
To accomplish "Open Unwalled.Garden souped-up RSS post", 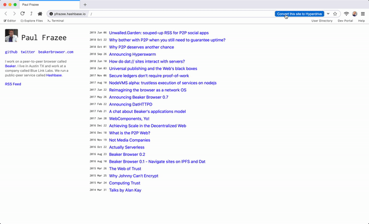I will pyautogui.click(x=159, y=33).
